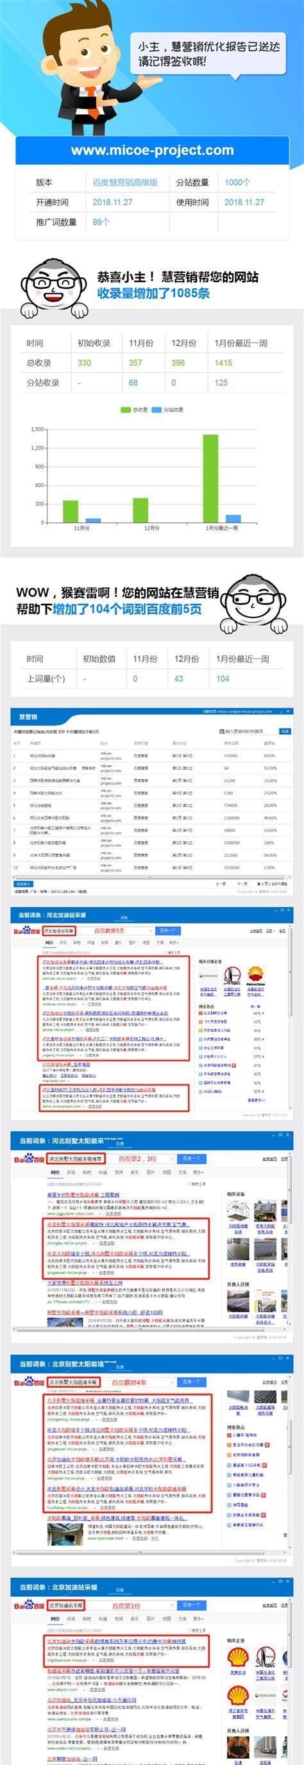Viewport: 304px width, 1765px height.
Task: Toggle the blue 分站收录 chart legend
Action: (x=168, y=409)
